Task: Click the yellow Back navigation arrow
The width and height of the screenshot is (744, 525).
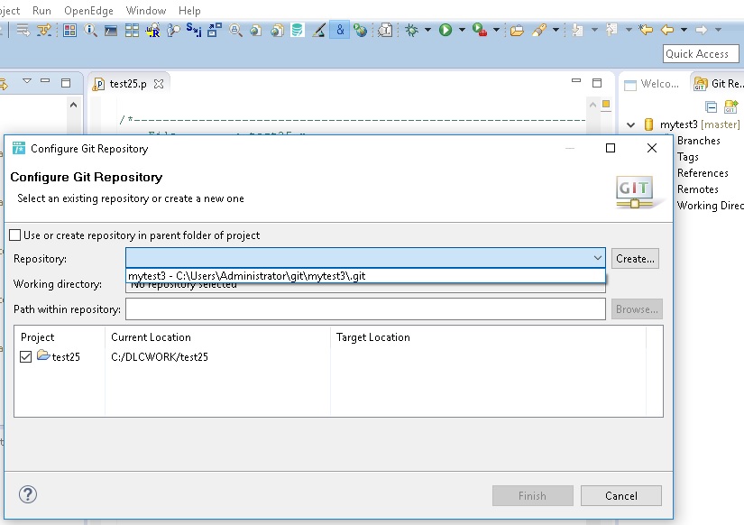Action: pyautogui.click(x=667, y=30)
